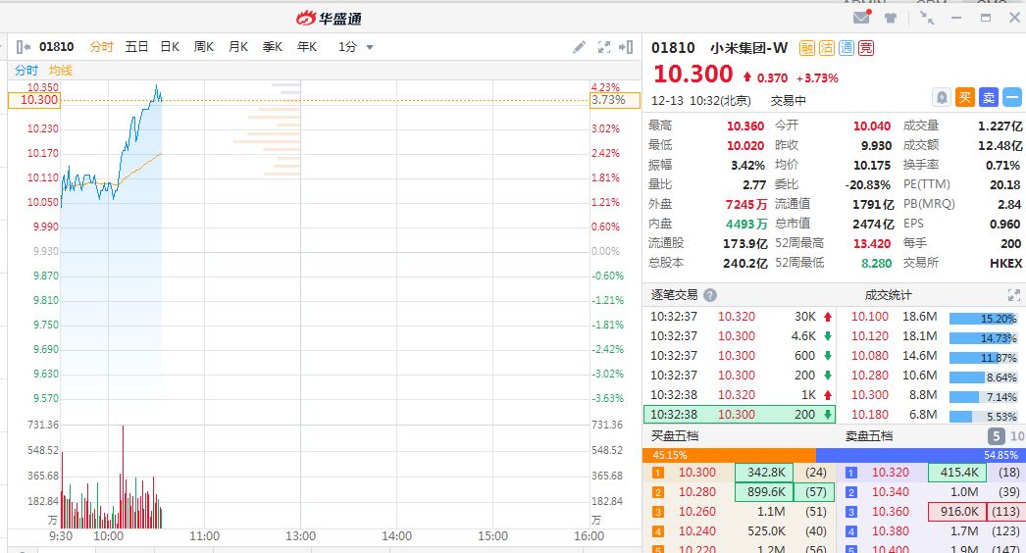
Task: Select bid level 4 price 10.240
Action: tap(696, 531)
